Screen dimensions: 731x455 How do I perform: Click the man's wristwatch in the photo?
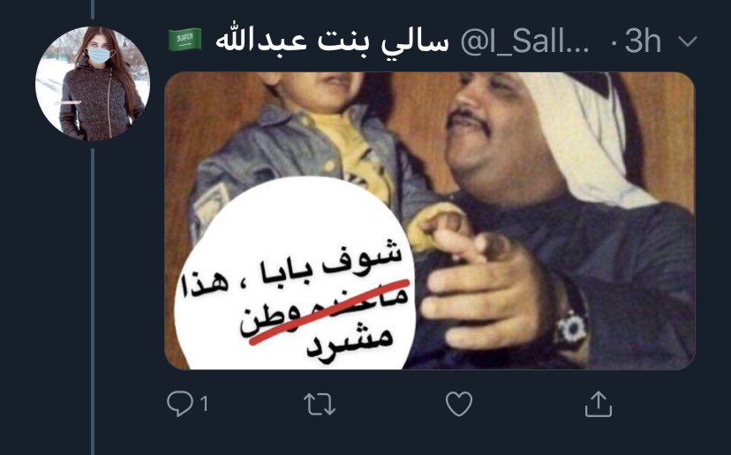571,328
